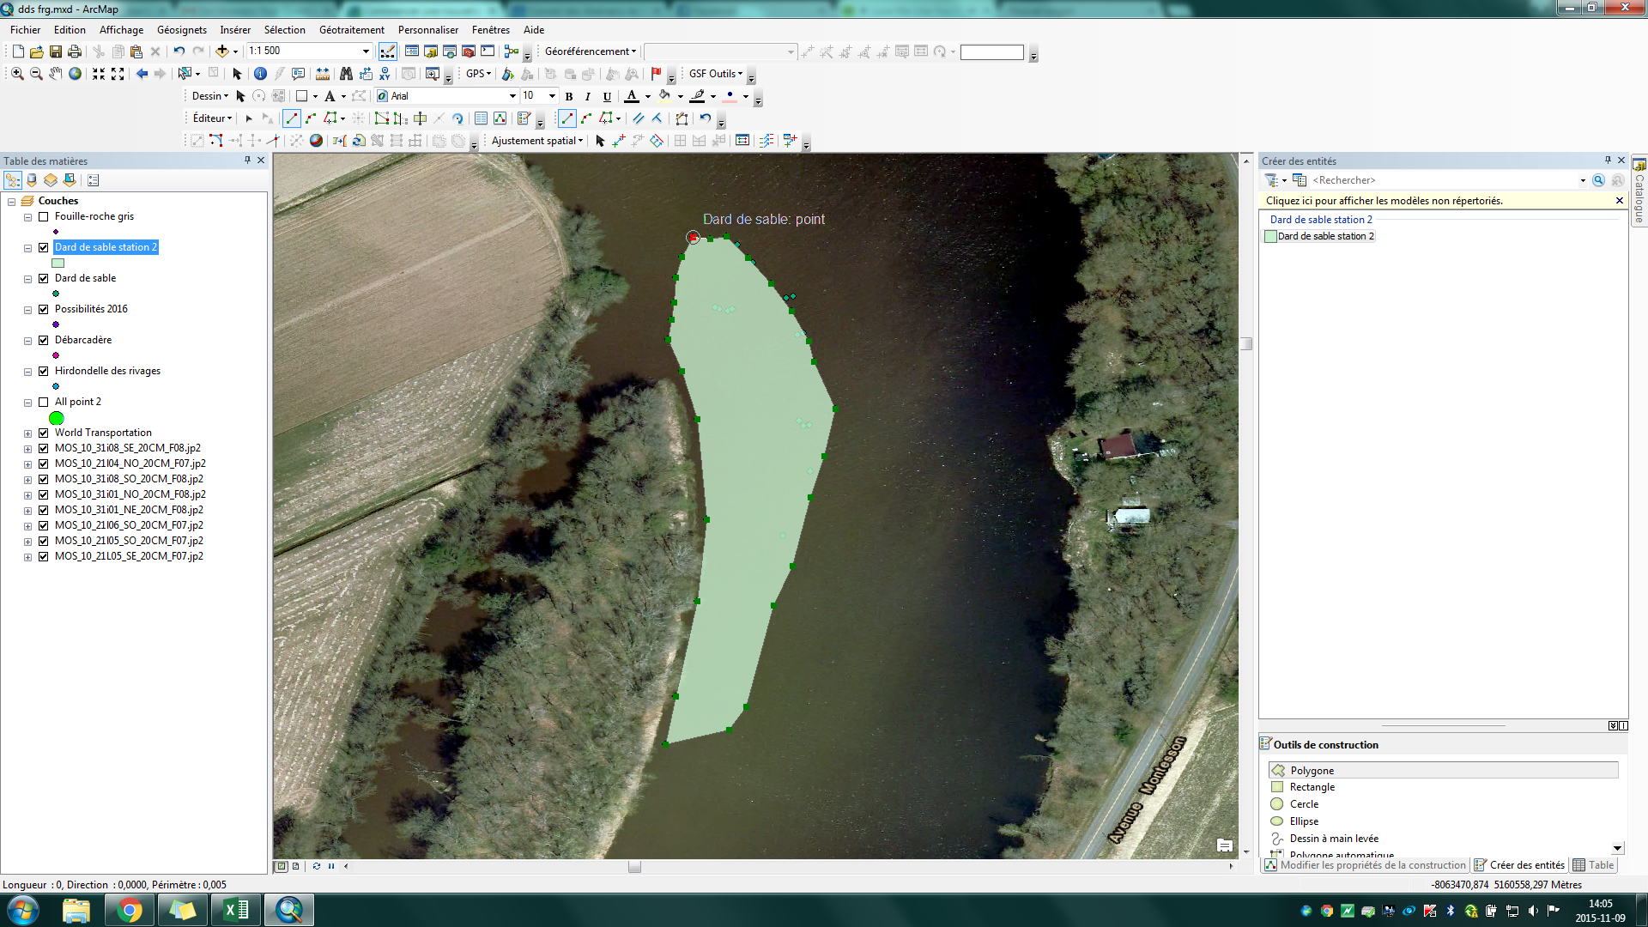The image size is (1648, 927).
Task: Click the Go to XY tool
Action: click(x=385, y=74)
